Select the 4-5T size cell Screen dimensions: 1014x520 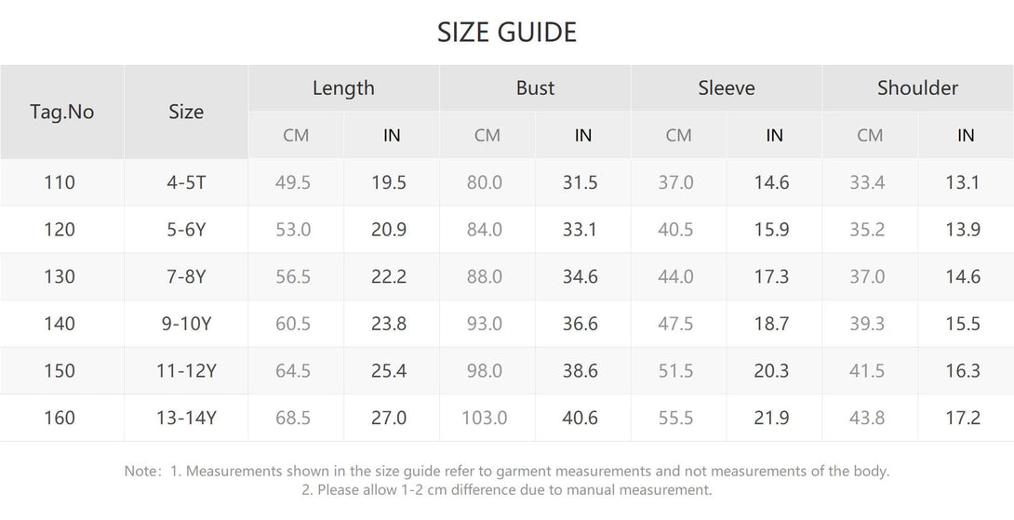(186, 183)
